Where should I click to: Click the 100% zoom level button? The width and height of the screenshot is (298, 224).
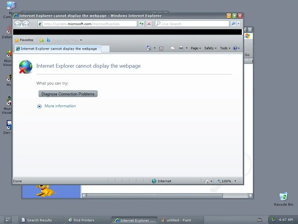pyautogui.click(x=224, y=181)
